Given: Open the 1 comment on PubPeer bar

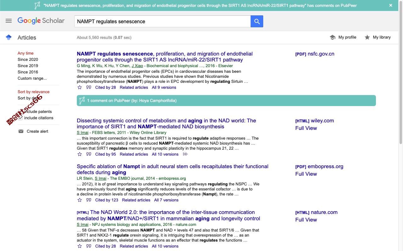Looking at the screenshot, I should pos(226,101).
